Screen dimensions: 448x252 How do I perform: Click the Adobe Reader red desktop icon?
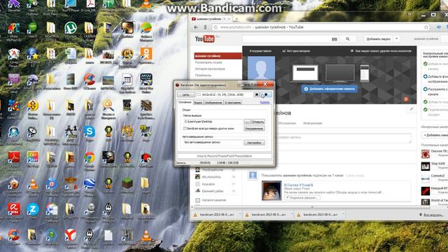14,157
